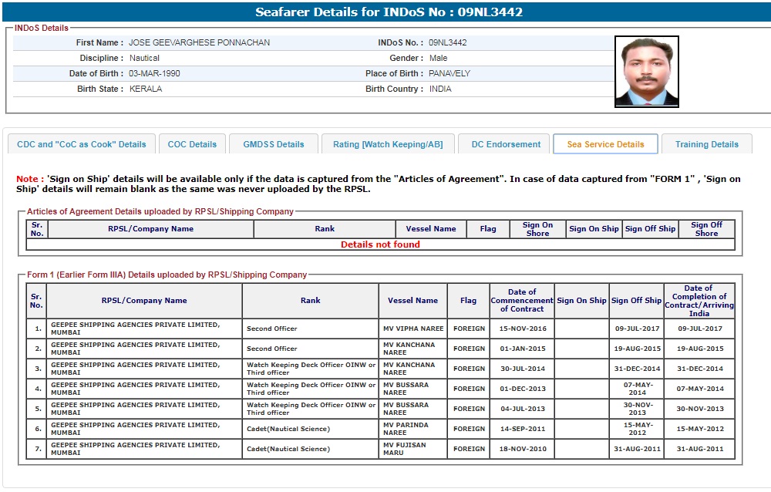Open the CDC and CoC as Cook Details tab
This screenshot has width=771, height=492.
pyautogui.click(x=82, y=144)
